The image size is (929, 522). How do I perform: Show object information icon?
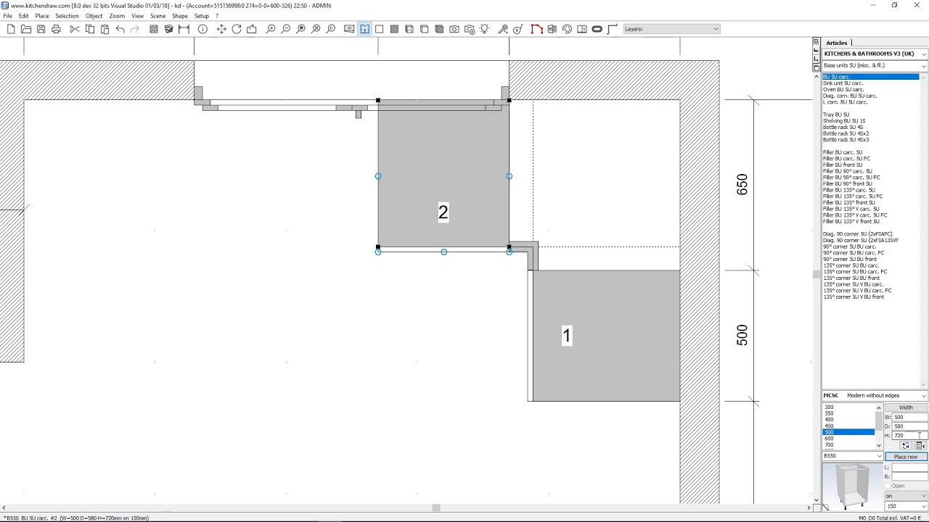pyautogui.click(x=202, y=29)
